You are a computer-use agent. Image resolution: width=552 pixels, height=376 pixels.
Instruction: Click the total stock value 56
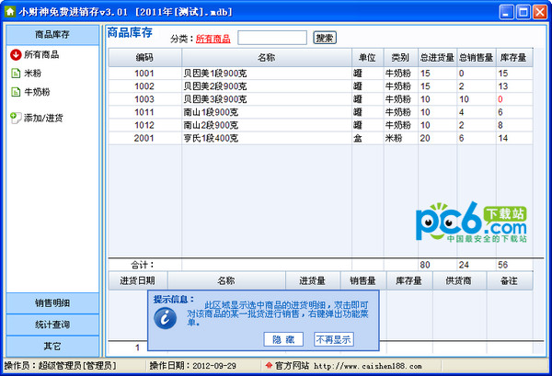[x=502, y=265]
